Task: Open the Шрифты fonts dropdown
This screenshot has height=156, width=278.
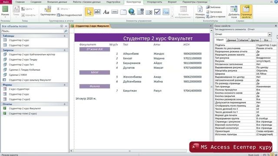Action: click(29, 15)
